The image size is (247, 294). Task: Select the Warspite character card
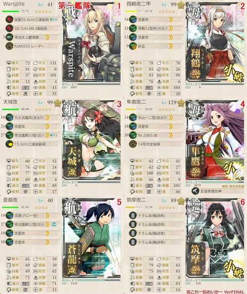click(x=91, y=42)
